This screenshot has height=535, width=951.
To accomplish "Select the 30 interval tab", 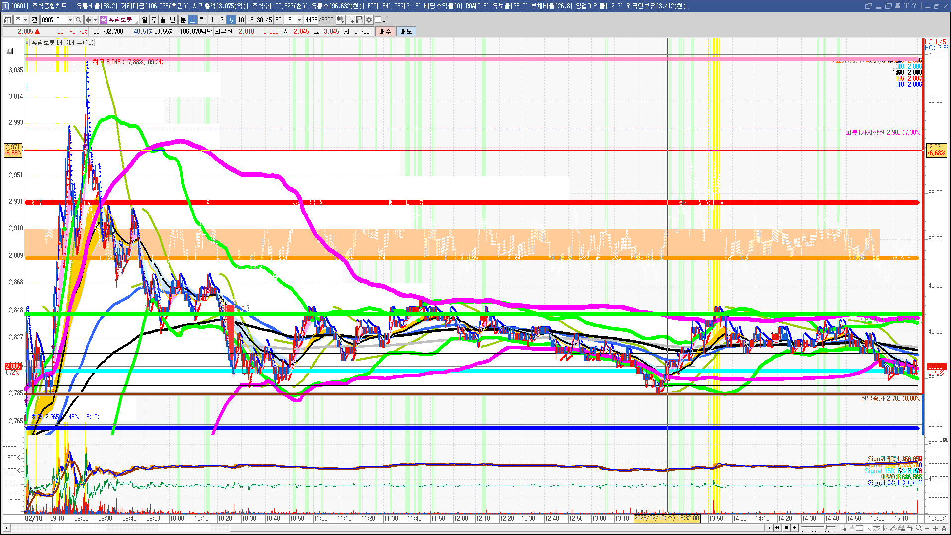I will pyautogui.click(x=260, y=20).
